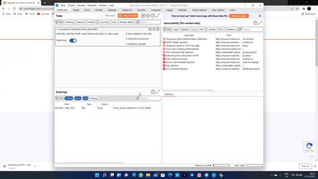Viewport: 318px width, 179px height.
Task: Open YouTube bookmark in Chrome
Action: pyautogui.click(x=43, y=14)
